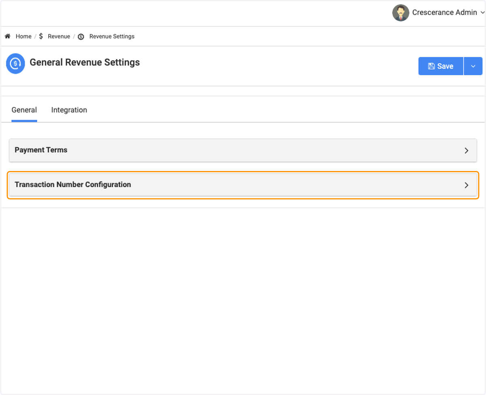
Task: Open the Save button dropdown arrow
Action: (x=473, y=66)
